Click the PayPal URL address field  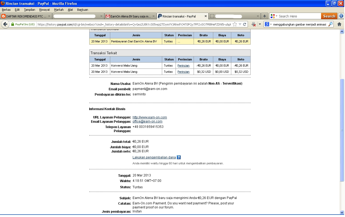[134, 24]
